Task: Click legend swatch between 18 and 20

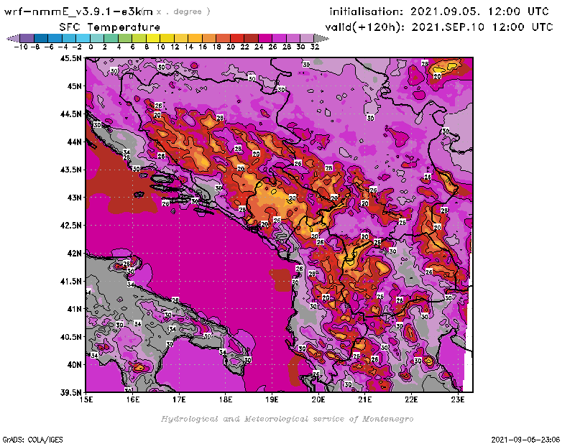Action: (223, 38)
